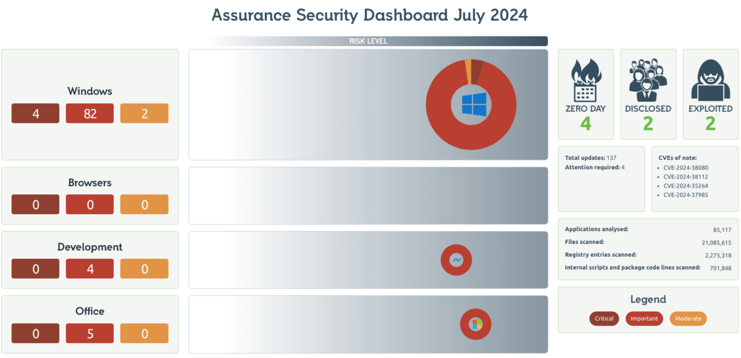
Task: Click the Windows logo in donut chart
Action: click(x=474, y=104)
